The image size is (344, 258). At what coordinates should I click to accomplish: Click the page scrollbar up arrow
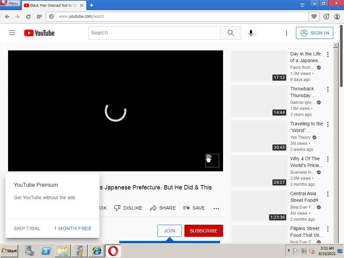click(x=336, y=45)
